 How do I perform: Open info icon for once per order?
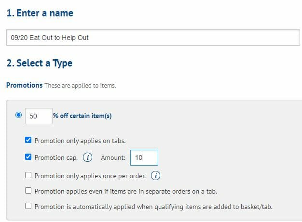[155, 175]
